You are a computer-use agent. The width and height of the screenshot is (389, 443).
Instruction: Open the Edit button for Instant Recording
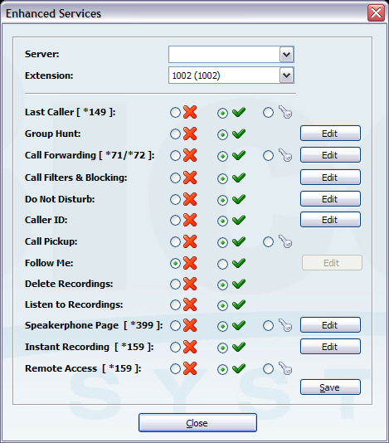click(x=330, y=347)
